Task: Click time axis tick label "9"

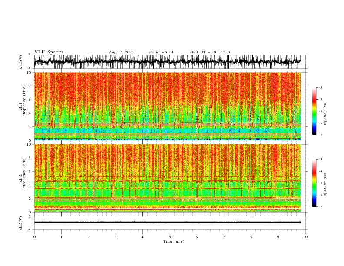Action: point(278,237)
